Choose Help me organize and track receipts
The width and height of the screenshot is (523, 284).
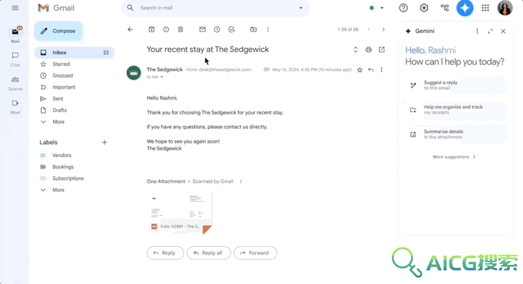point(456,110)
